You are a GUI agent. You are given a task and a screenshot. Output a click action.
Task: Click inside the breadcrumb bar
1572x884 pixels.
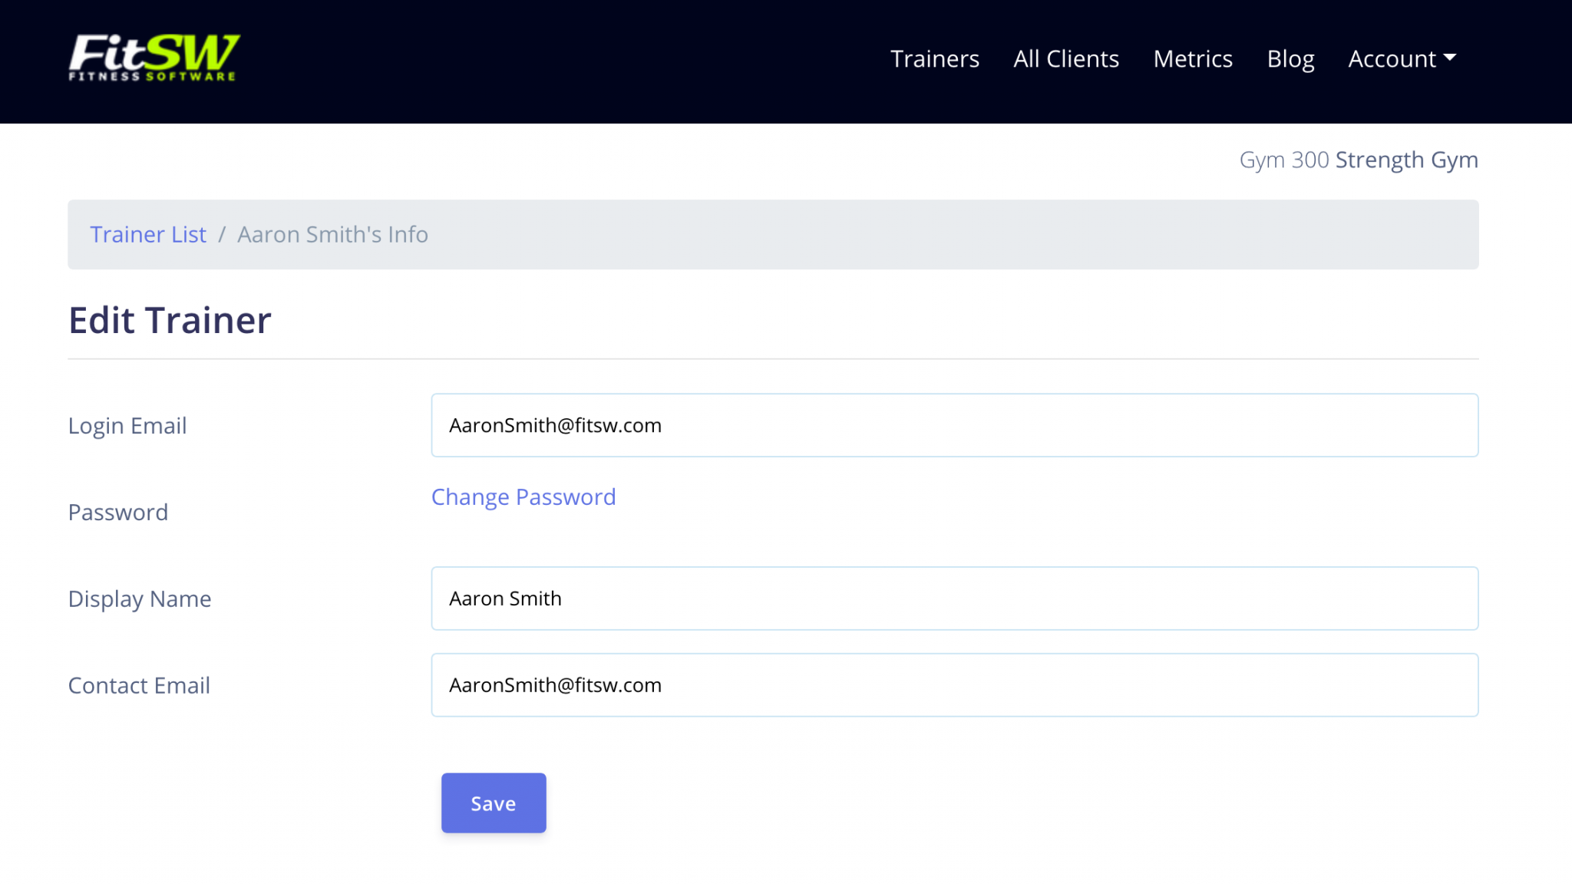click(x=768, y=234)
